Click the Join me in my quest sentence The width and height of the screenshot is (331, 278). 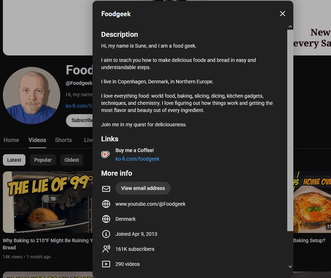point(144,125)
